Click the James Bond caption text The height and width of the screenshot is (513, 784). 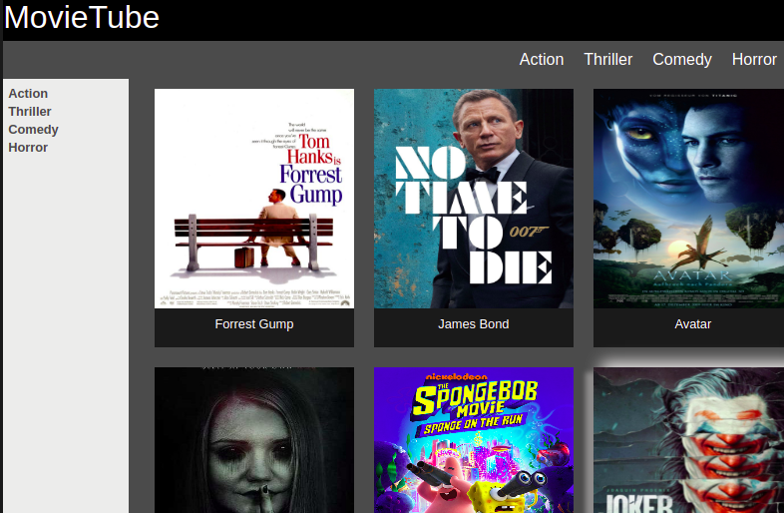[x=474, y=324]
